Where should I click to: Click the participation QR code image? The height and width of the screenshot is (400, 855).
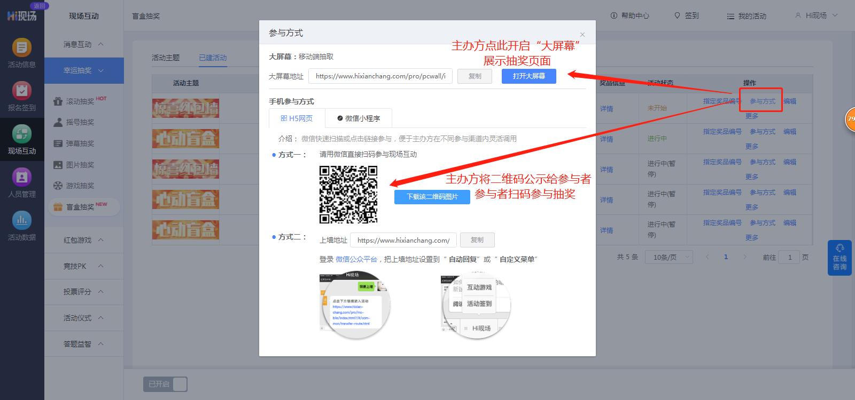(348, 194)
